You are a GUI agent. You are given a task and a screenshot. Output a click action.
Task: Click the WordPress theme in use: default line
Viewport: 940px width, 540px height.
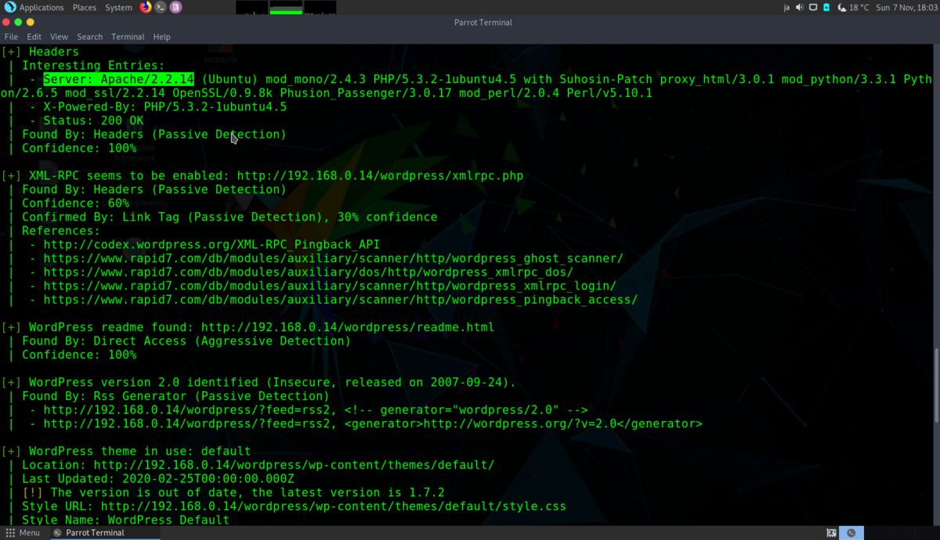pyautogui.click(x=139, y=452)
